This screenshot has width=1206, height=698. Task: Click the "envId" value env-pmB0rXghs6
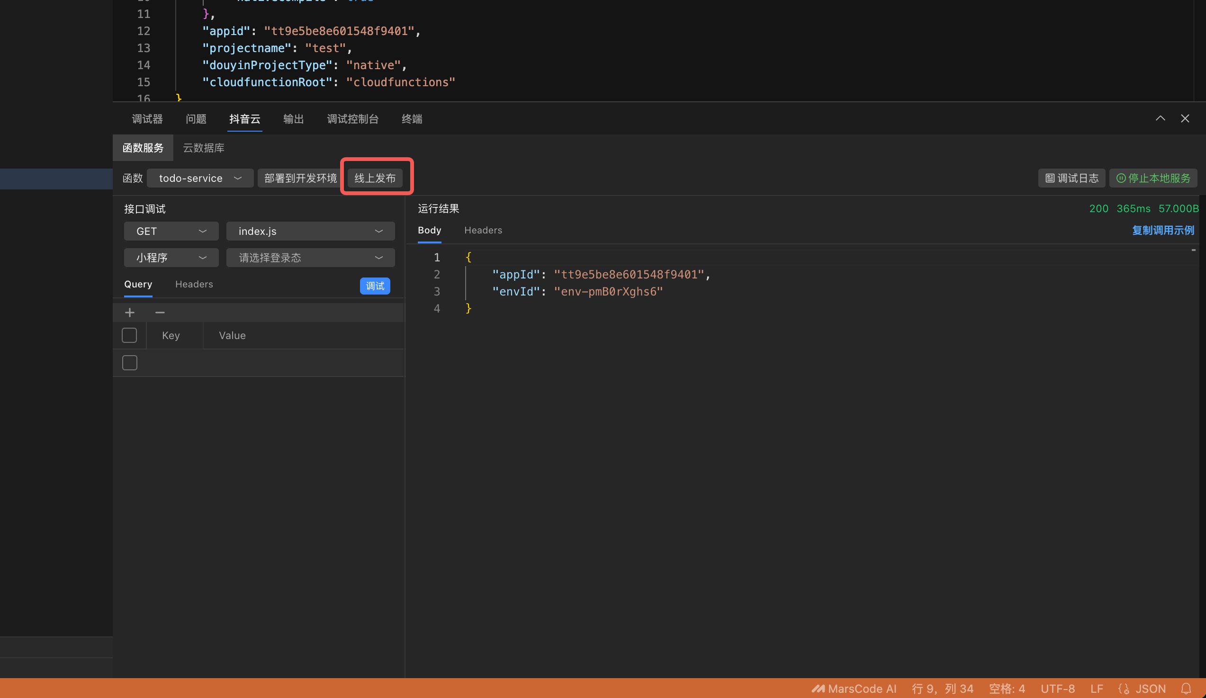tap(608, 291)
